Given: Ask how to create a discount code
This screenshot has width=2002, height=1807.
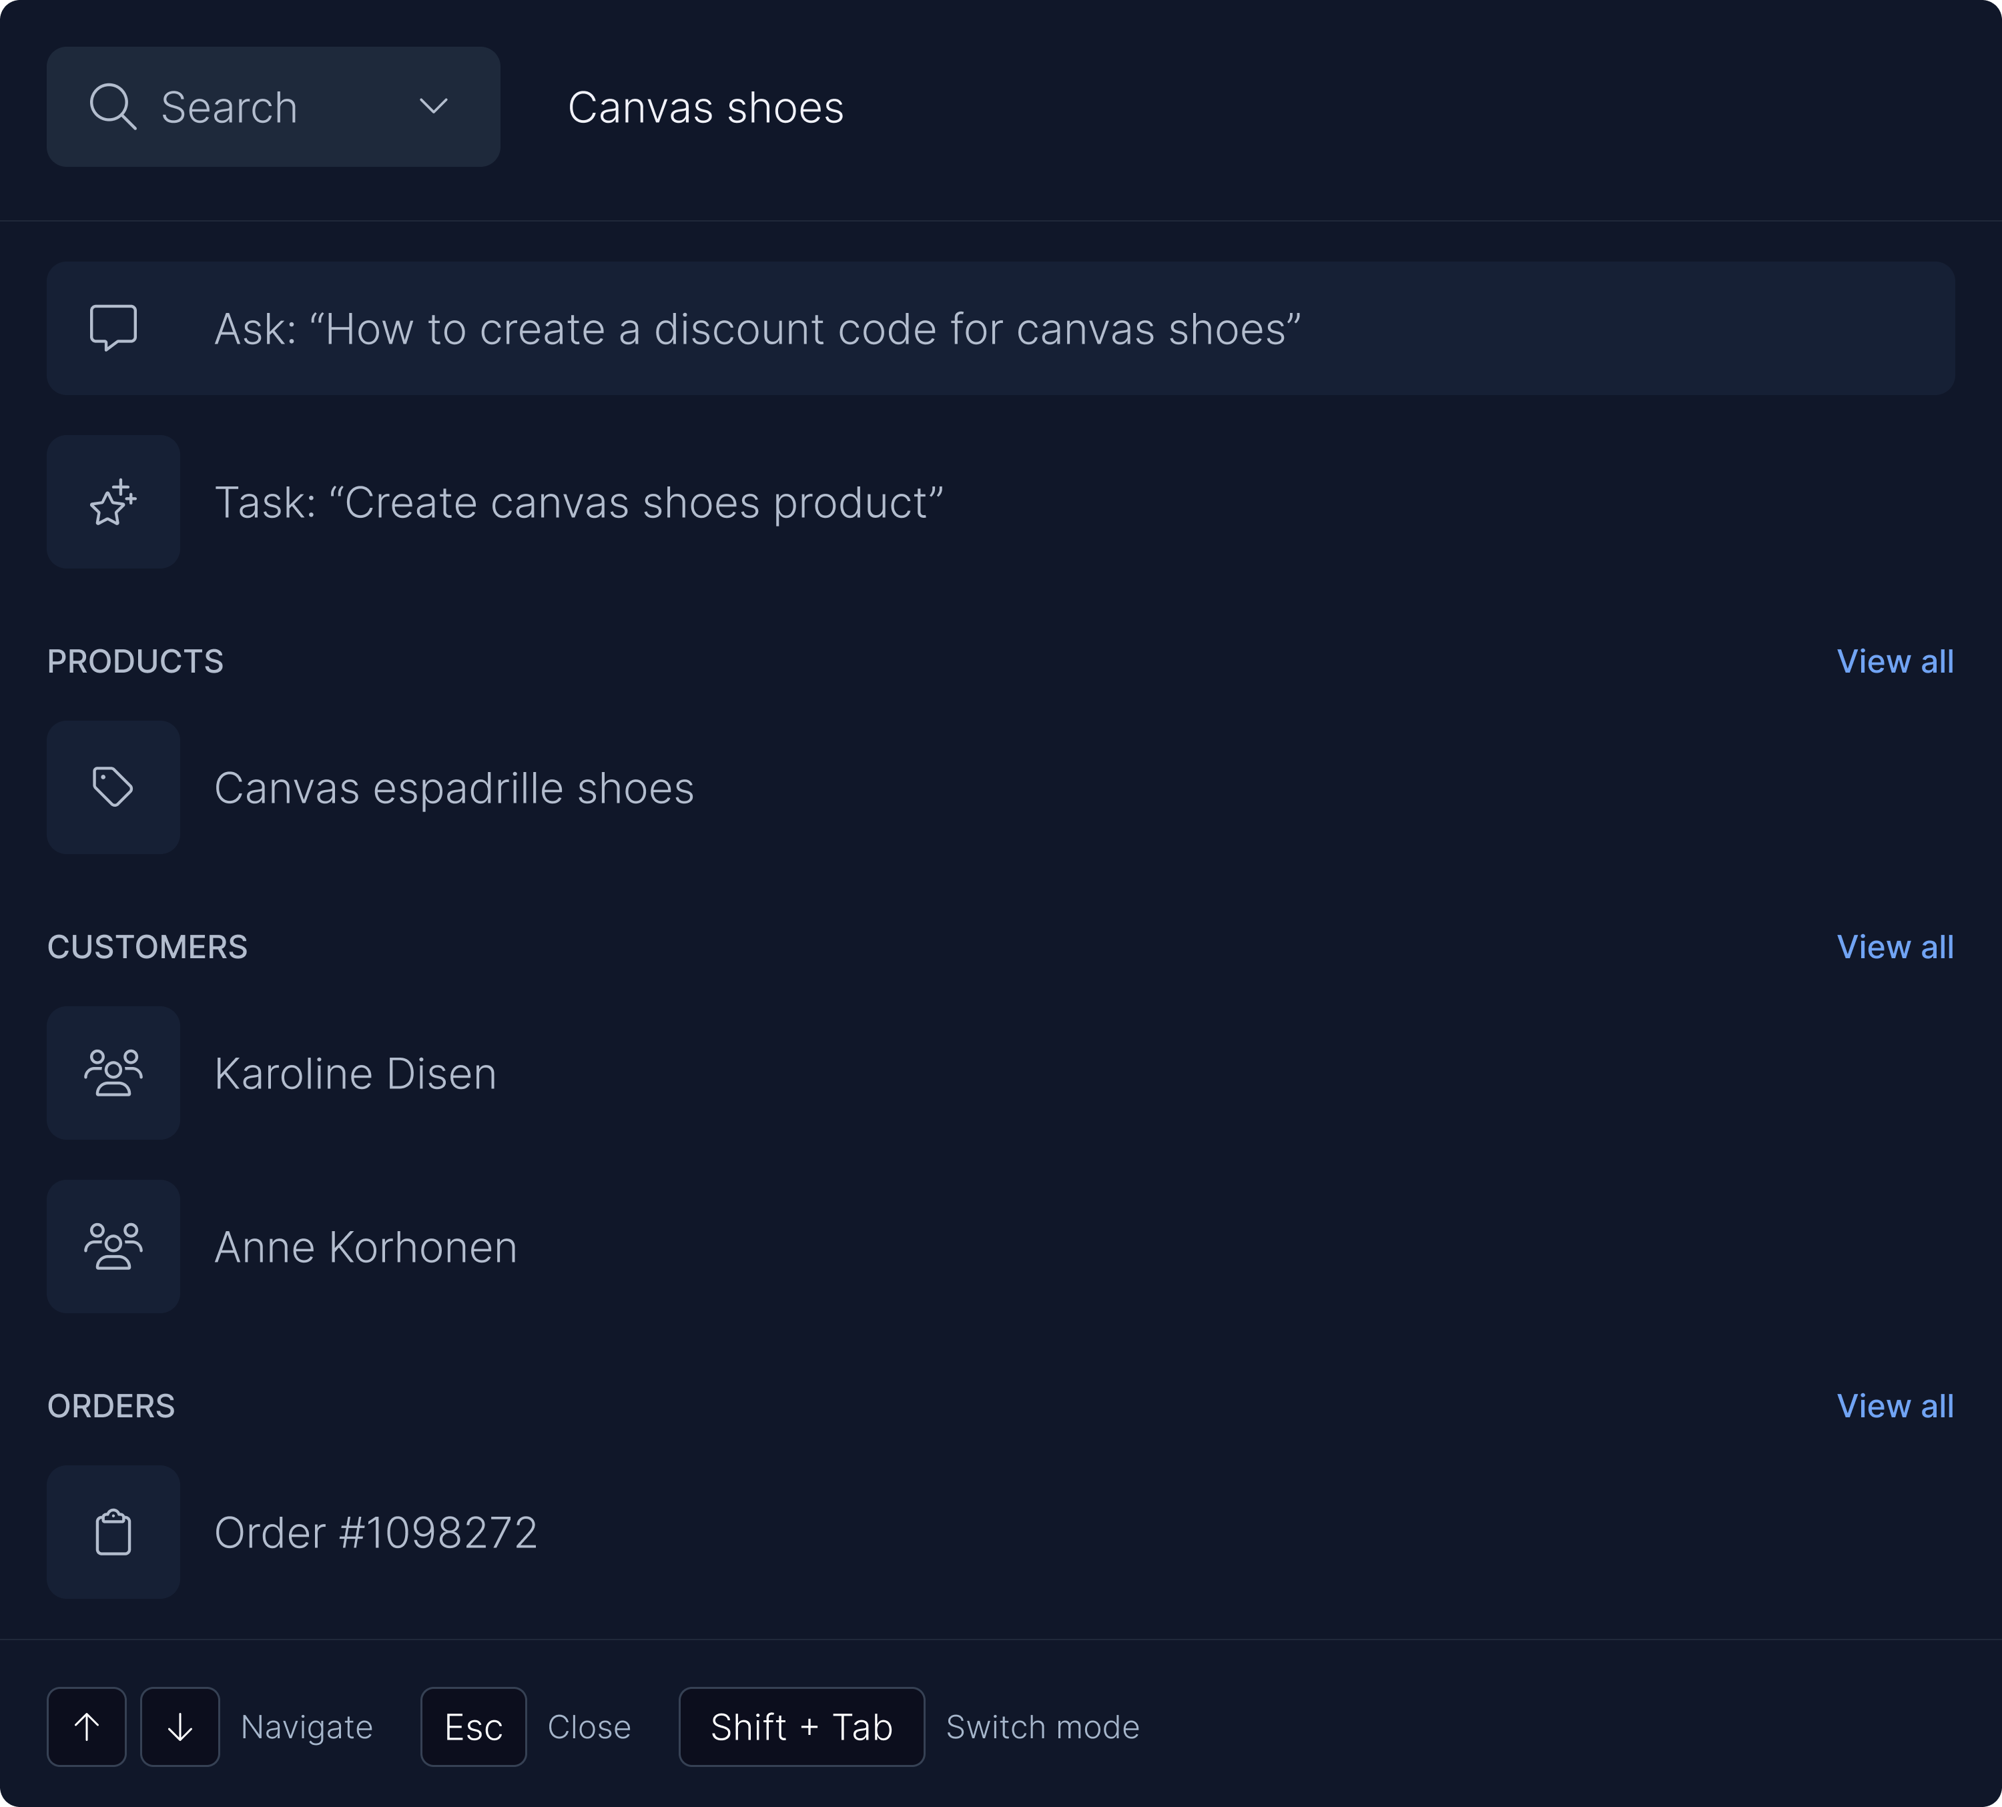Looking at the screenshot, I should tap(759, 328).
